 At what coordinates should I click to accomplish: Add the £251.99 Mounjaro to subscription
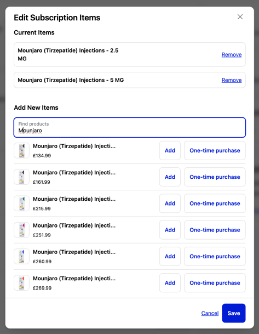click(x=170, y=230)
